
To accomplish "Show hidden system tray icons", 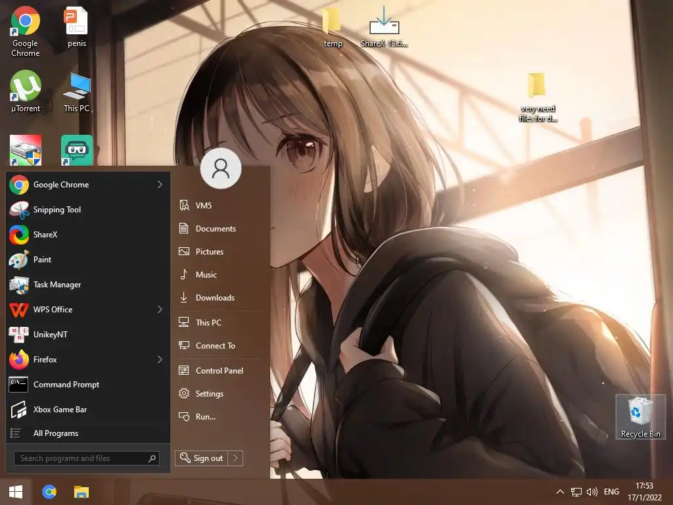I will coord(560,492).
